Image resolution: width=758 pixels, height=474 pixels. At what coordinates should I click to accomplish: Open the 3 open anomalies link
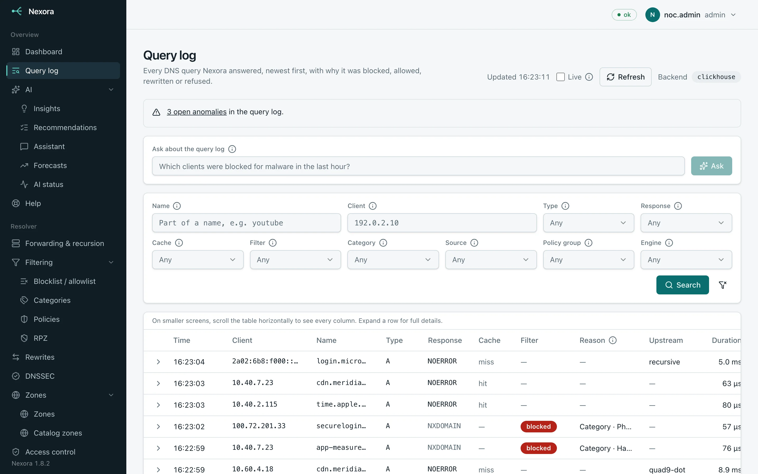click(x=197, y=112)
